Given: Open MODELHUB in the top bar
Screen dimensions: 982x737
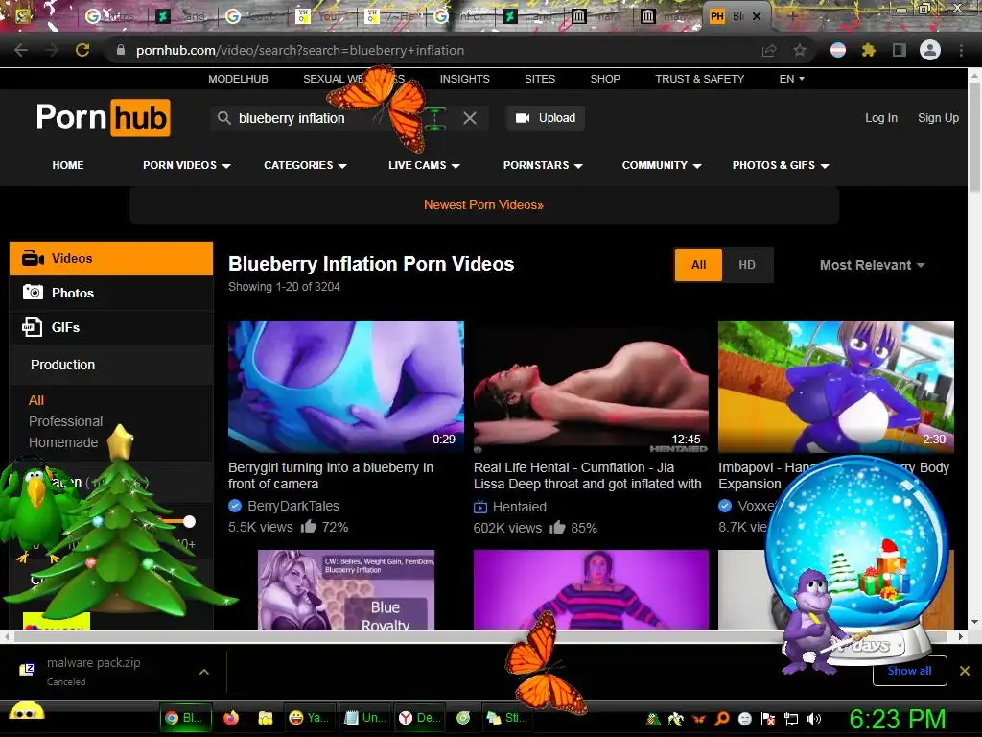Looking at the screenshot, I should (x=238, y=79).
